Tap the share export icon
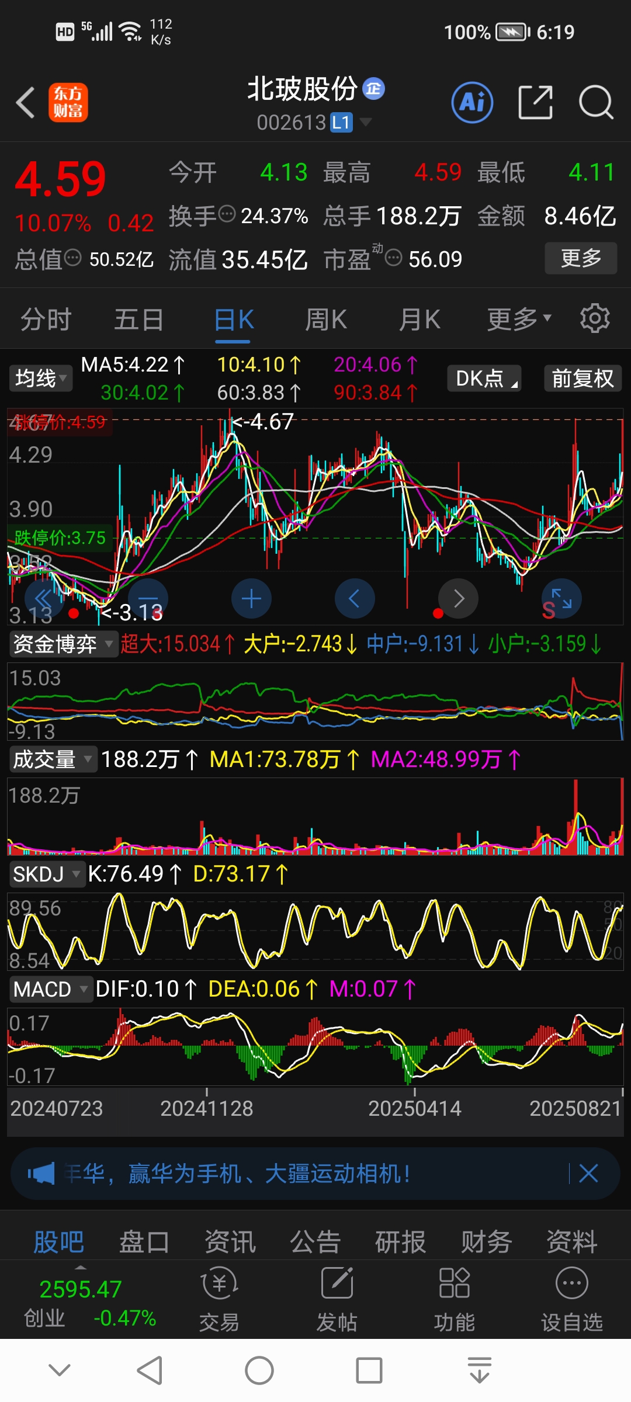 pyautogui.click(x=535, y=102)
